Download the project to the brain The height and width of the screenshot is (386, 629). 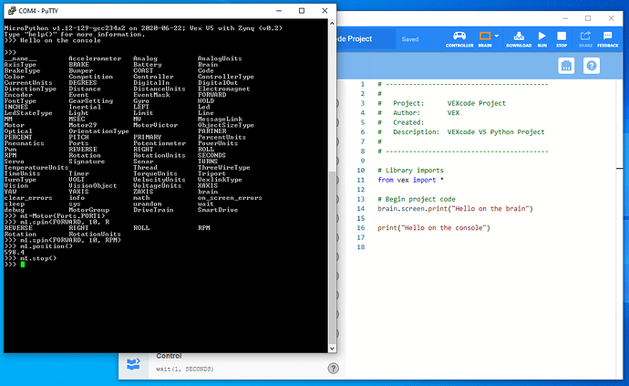pos(519,39)
